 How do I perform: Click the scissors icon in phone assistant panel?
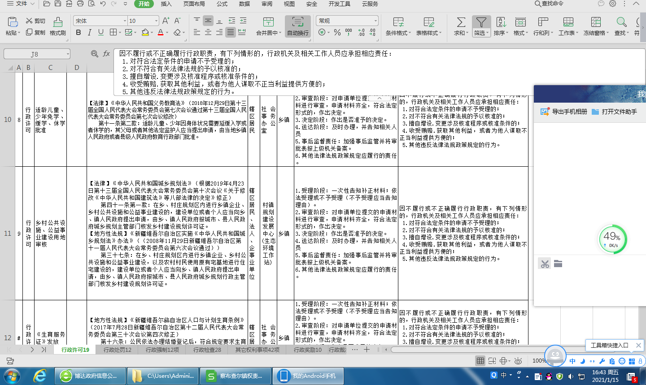coord(545,264)
